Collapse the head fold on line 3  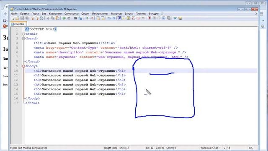click(x=23, y=39)
